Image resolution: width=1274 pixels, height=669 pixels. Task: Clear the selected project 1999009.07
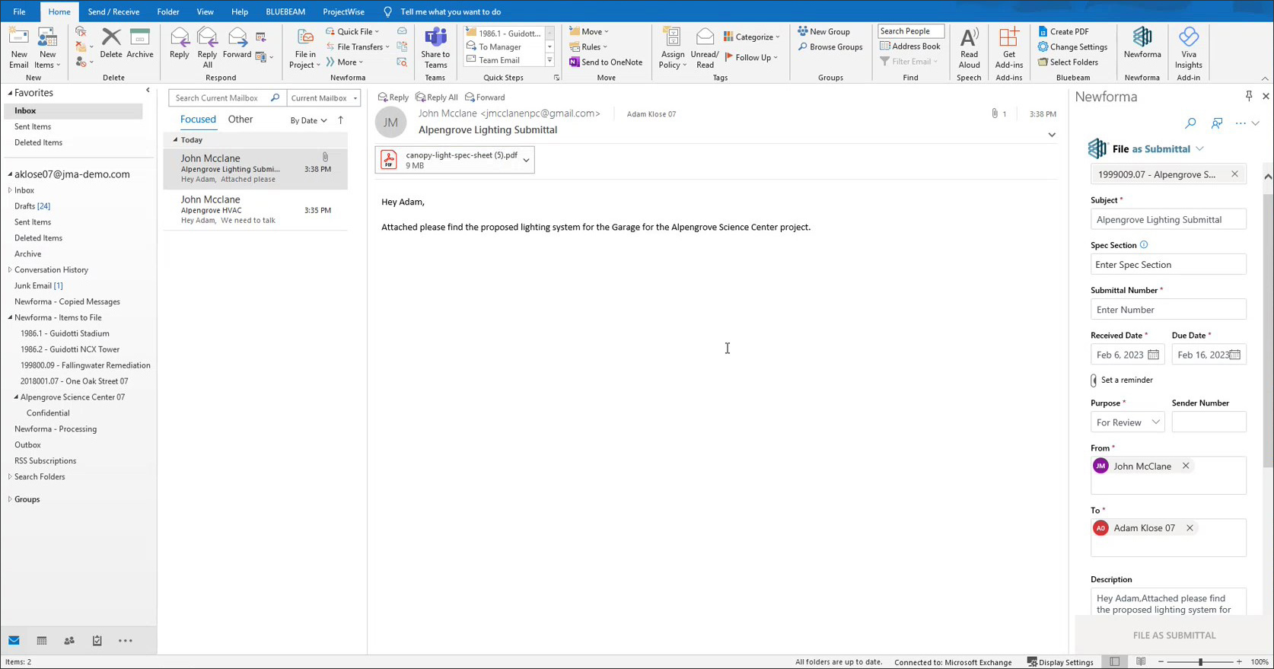coord(1234,174)
